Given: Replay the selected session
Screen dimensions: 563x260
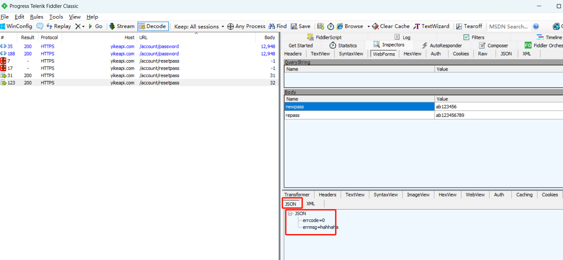Looking at the screenshot, I should tap(59, 26).
